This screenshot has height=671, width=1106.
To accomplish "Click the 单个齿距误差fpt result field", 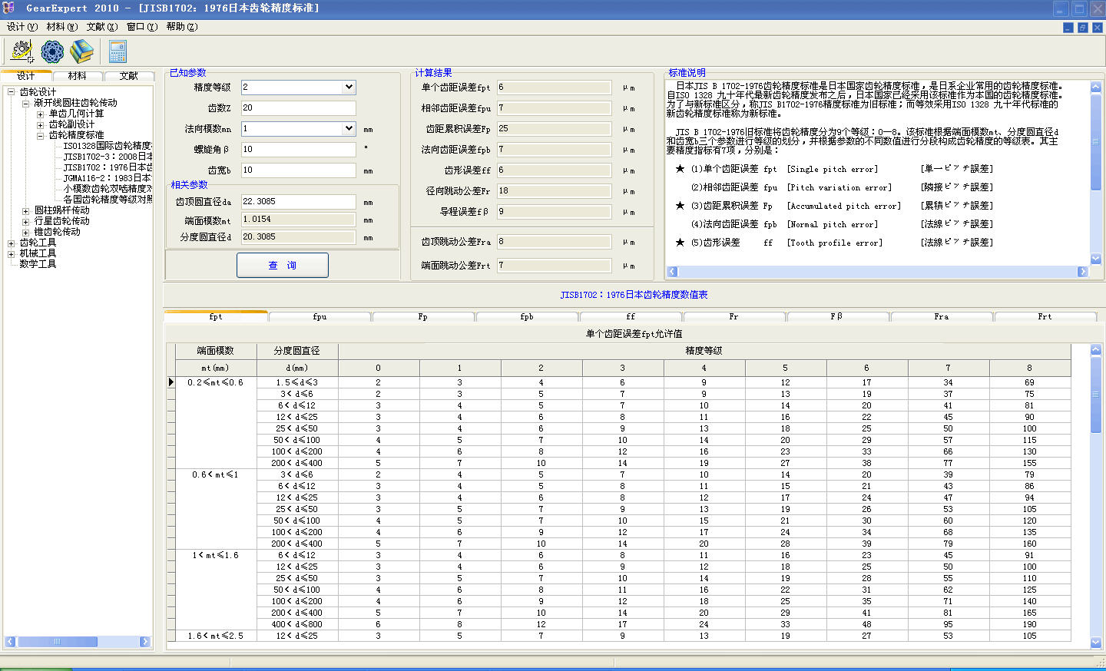I will (555, 88).
